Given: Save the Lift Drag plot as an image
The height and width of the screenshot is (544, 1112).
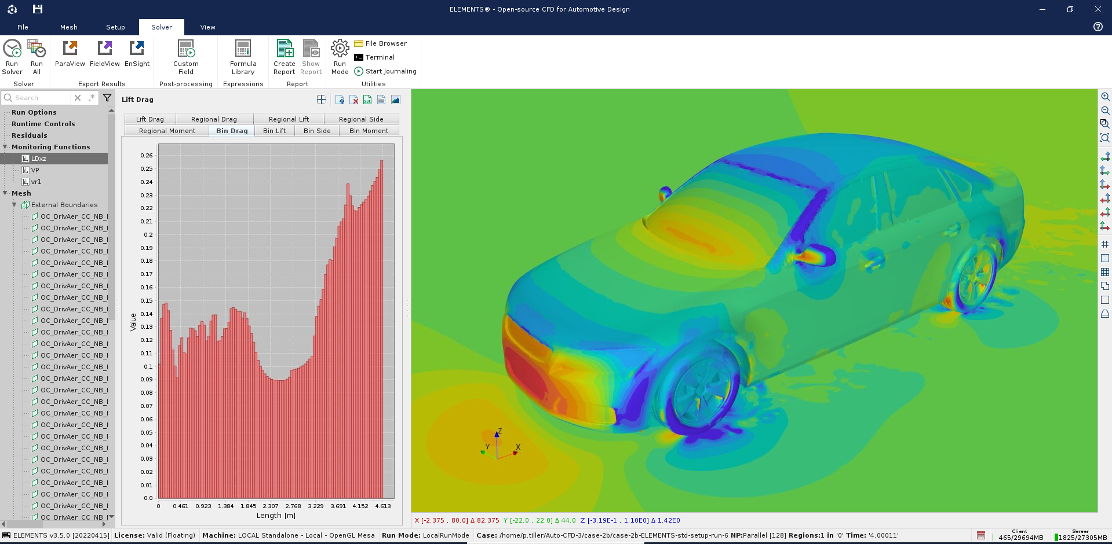Looking at the screenshot, I should coord(395,100).
